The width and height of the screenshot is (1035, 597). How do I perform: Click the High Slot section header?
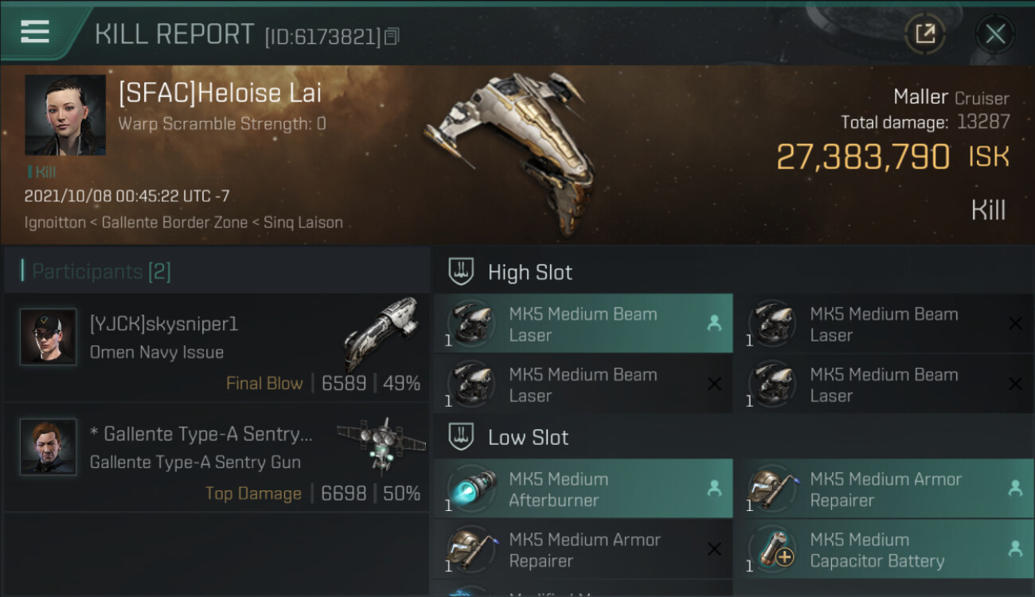point(529,272)
